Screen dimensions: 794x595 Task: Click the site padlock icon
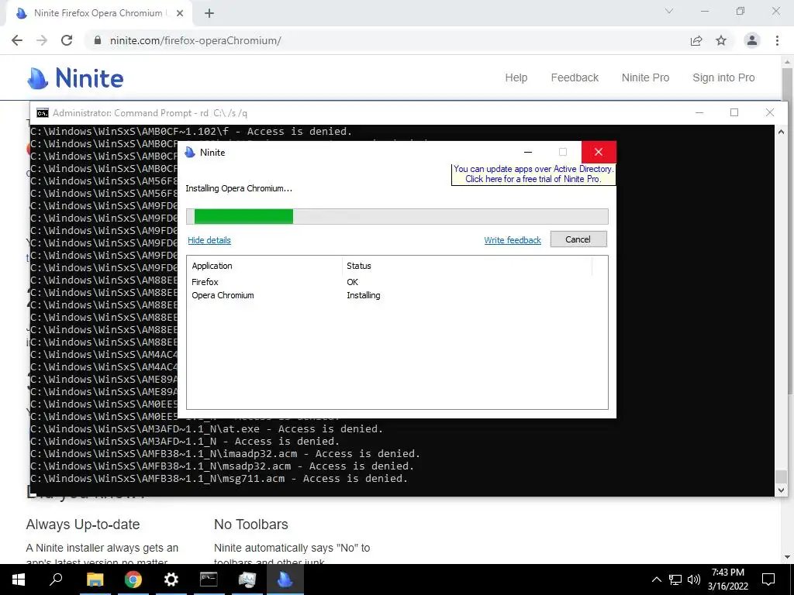(98, 40)
